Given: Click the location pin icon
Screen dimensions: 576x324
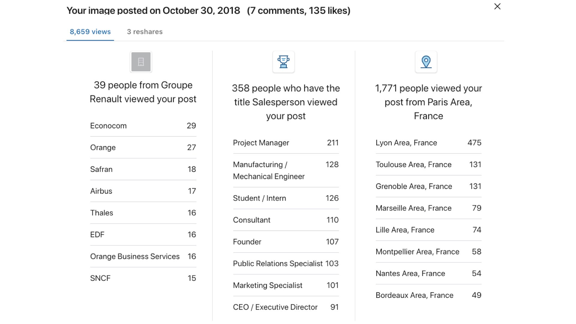Looking at the screenshot, I should 426,62.
